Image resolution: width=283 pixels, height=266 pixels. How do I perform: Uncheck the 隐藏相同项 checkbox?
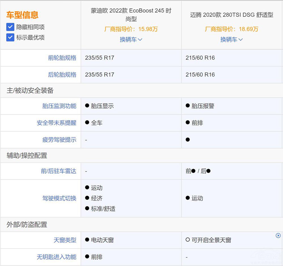10,27
